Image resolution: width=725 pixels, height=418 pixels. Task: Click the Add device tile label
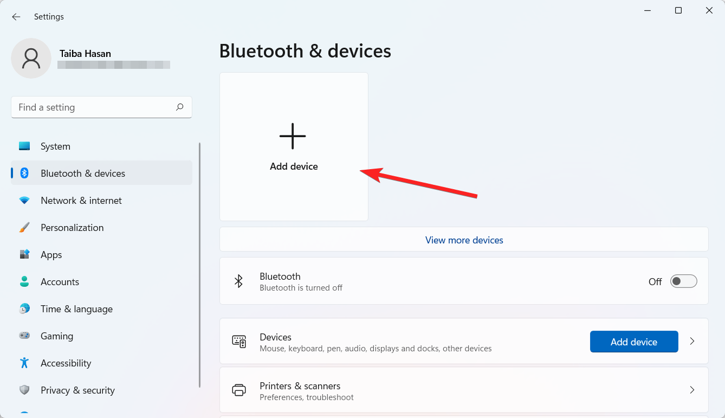(294, 166)
